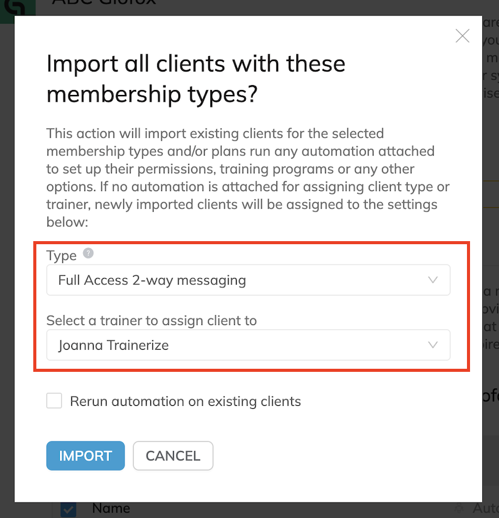Enable the Rerun automation checkbox
The width and height of the screenshot is (499, 518).
click(x=54, y=401)
